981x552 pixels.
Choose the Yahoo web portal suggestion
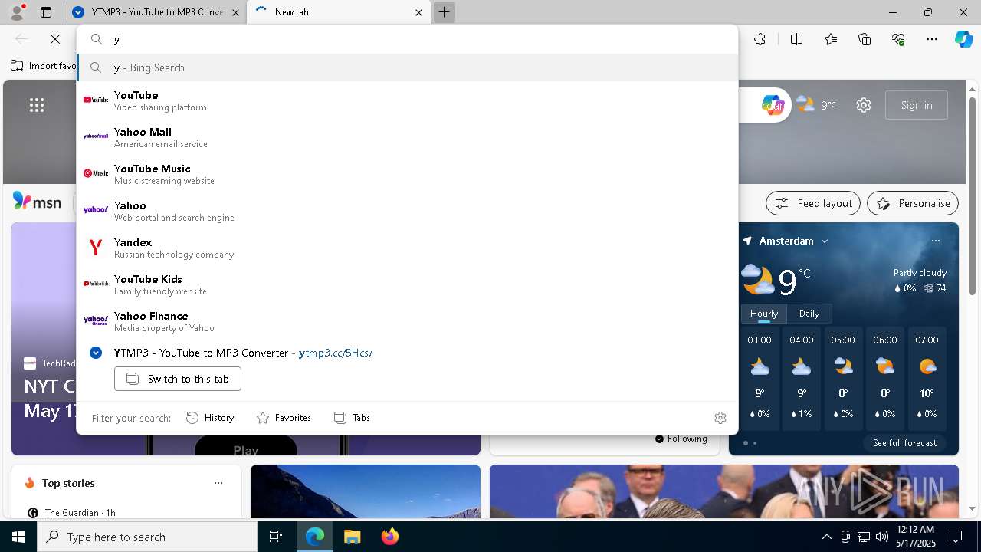[407, 211]
